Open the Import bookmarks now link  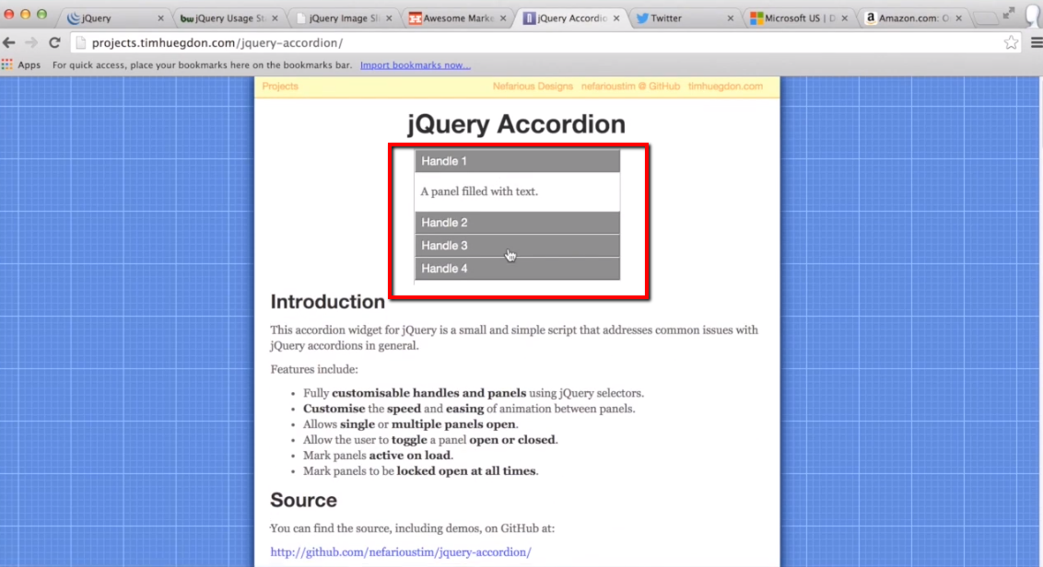[x=415, y=64]
